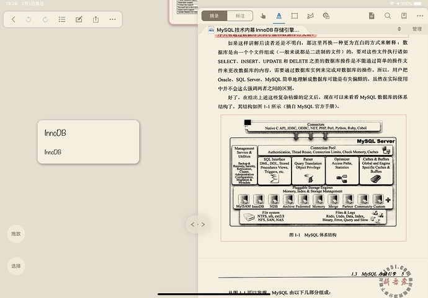Image resolution: width=428 pixels, height=298 pixels.
Task: Select the text highlight tool
Action: pyautogui.click(x=279, y=16)
